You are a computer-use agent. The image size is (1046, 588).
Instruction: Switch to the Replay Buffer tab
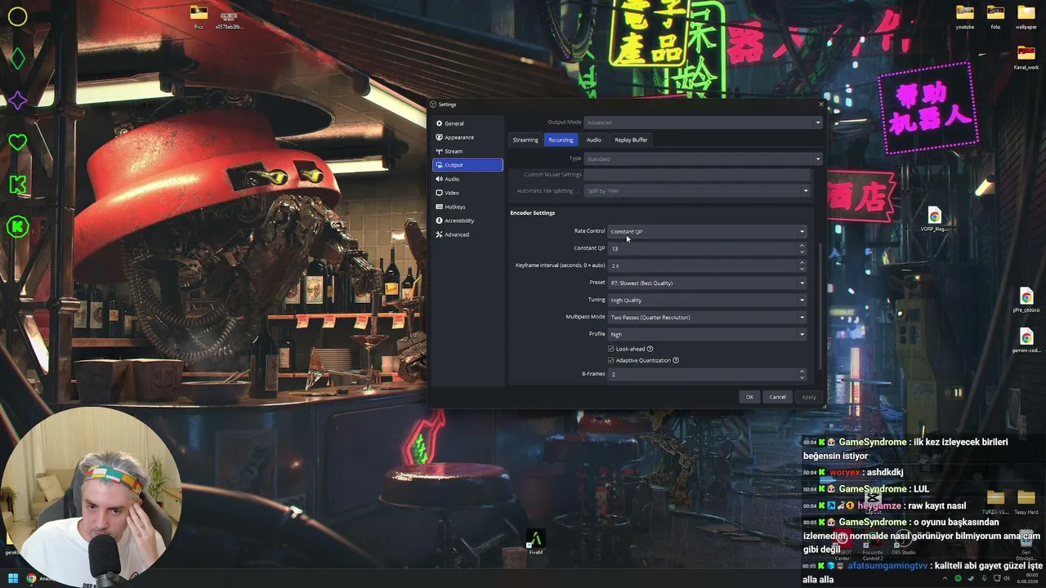[631, 140]
